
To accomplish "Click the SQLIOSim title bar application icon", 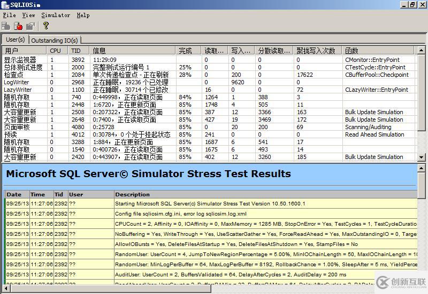I will click(5, 4).
